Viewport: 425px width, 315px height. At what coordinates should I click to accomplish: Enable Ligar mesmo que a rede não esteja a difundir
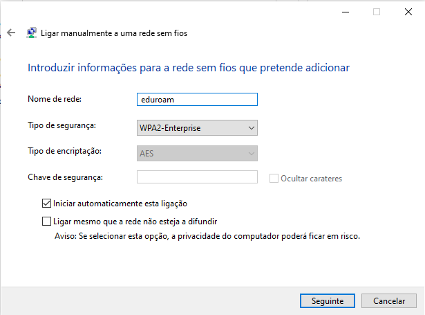pos(46,222)
